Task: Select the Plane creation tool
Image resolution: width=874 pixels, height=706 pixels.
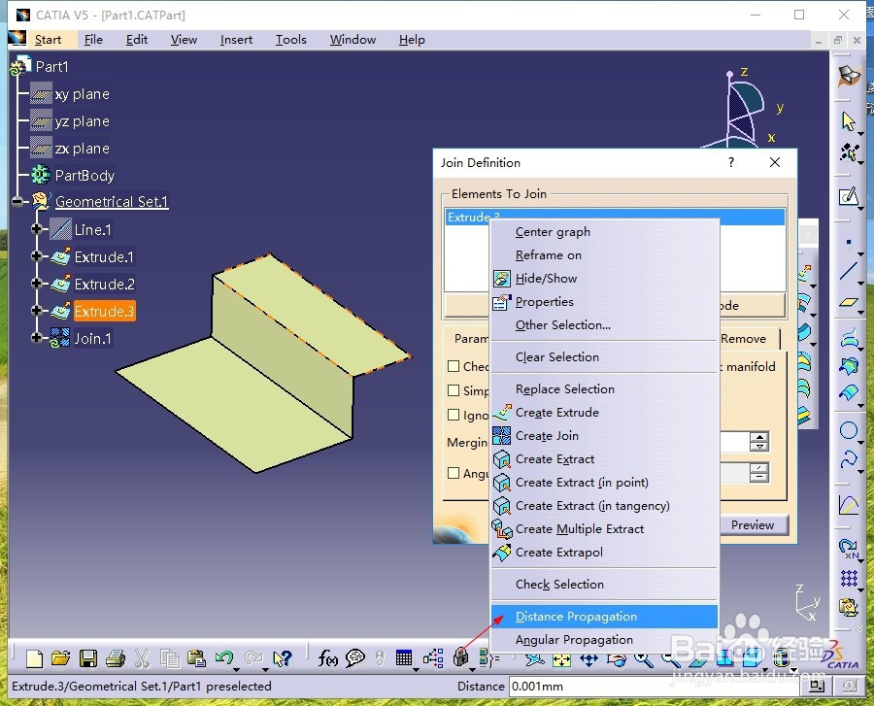Action: pos(849,301)
